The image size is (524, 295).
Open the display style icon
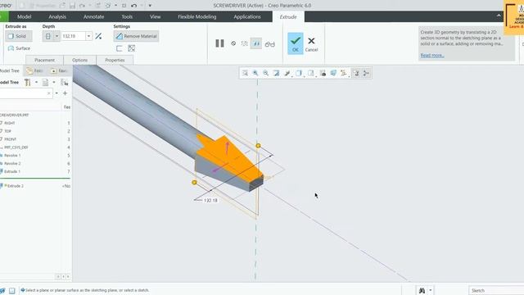[x=299, y=73]
